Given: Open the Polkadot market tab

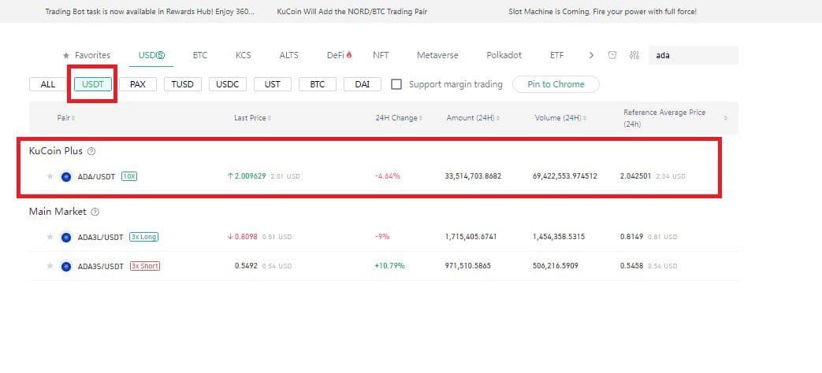Looking at the screenshot, I should pyautogui.click(x=504, y=55).
